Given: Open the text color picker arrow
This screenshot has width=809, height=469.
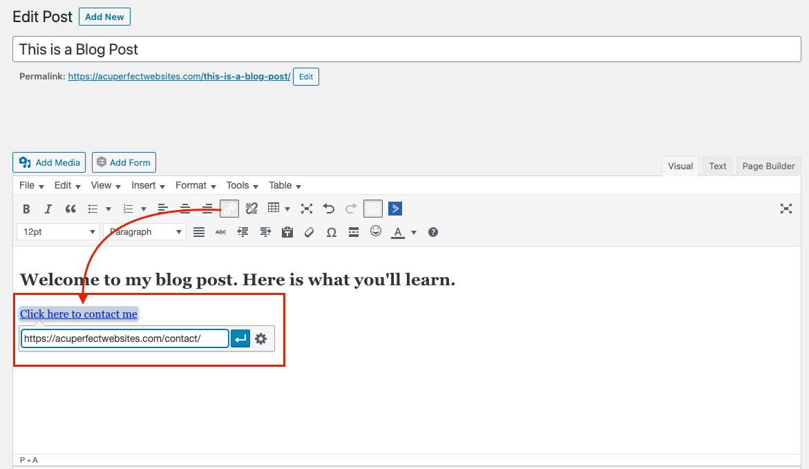Looking at the screenshot, I should [x=412, y=232].
